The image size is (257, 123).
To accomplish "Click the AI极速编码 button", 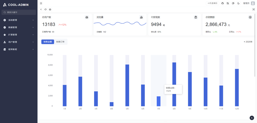I will tap(212, 3).
